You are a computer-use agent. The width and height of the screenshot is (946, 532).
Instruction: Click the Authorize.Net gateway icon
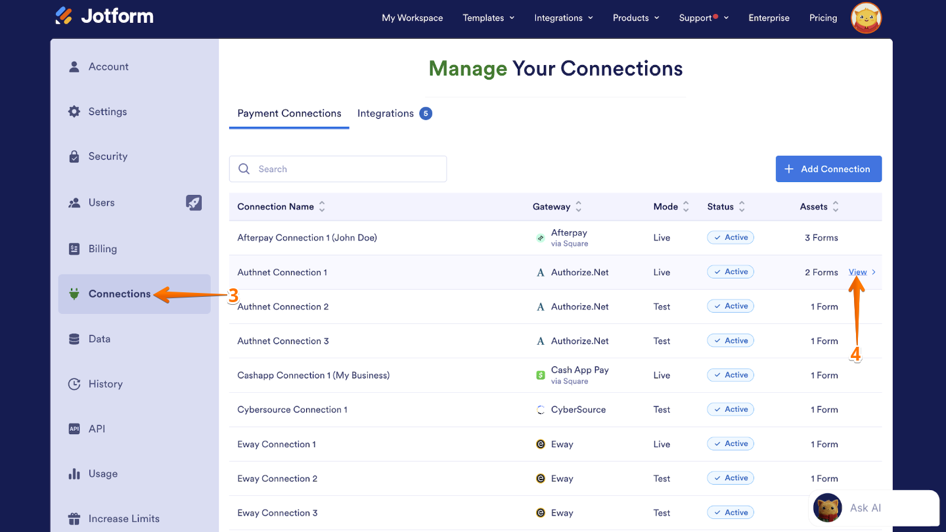tap(540, 272)
